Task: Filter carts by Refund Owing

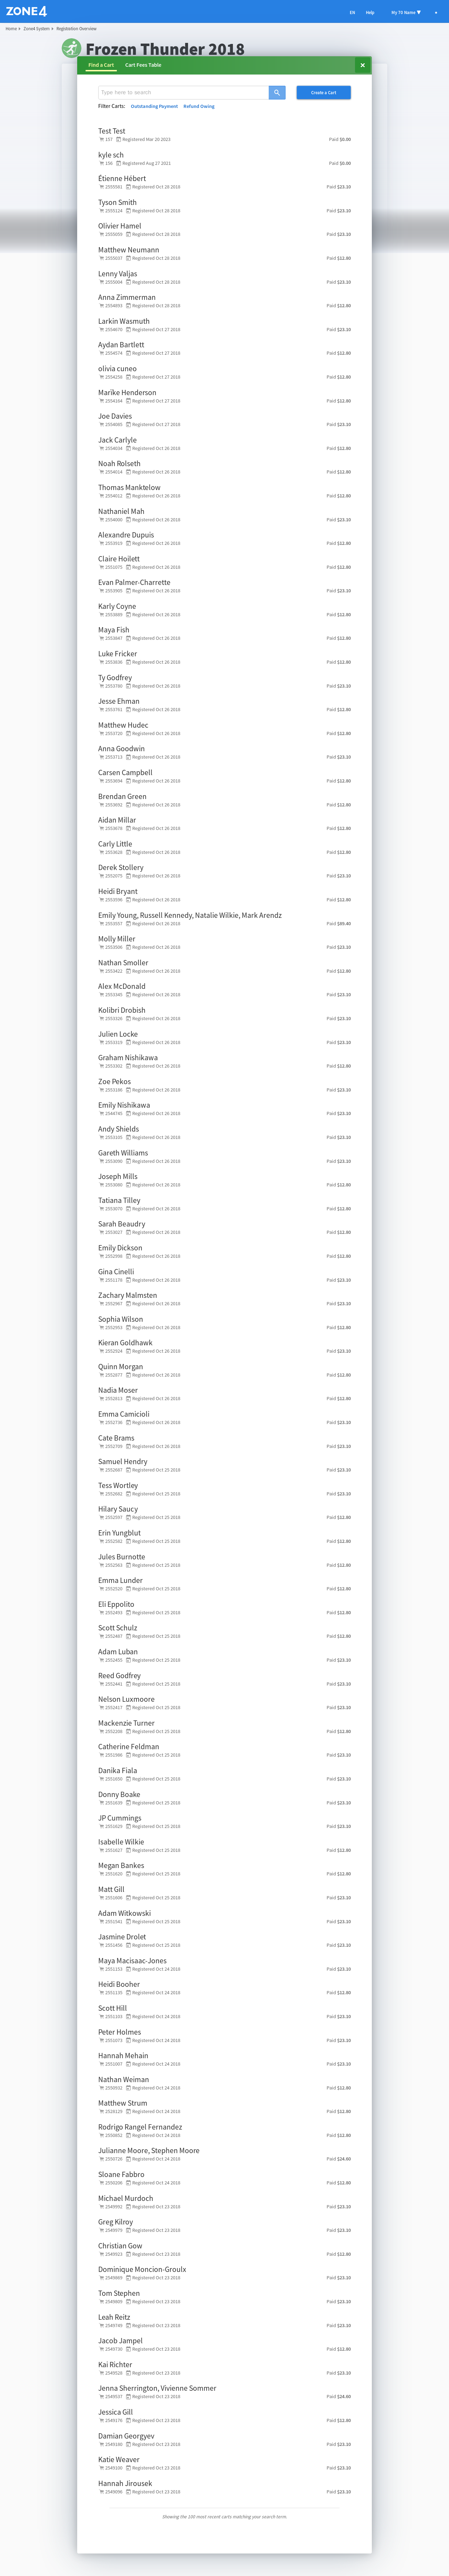Action: pos(199,106)
